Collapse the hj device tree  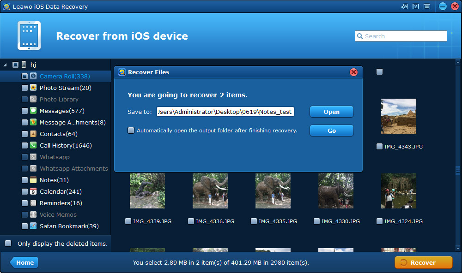click(x=5, y=65)
